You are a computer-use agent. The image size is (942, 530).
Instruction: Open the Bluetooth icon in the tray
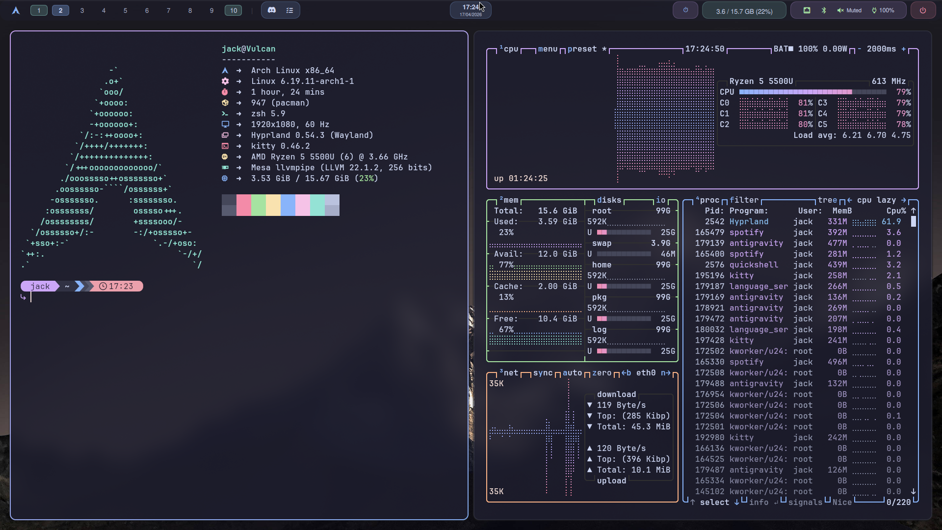pyautogui.click(x=824, y=10)
